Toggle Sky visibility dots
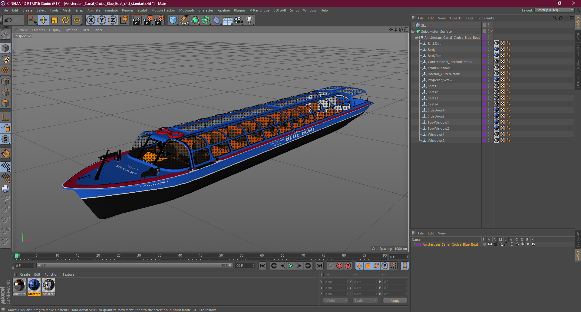The image size is (581, 312). tap(488, 25)
